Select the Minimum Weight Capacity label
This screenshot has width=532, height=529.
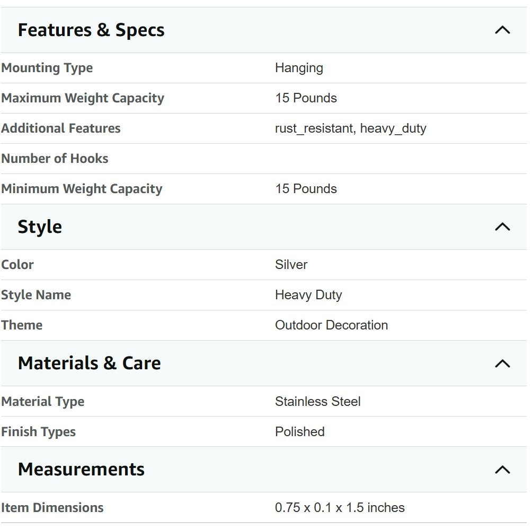[x=82, y=189]
